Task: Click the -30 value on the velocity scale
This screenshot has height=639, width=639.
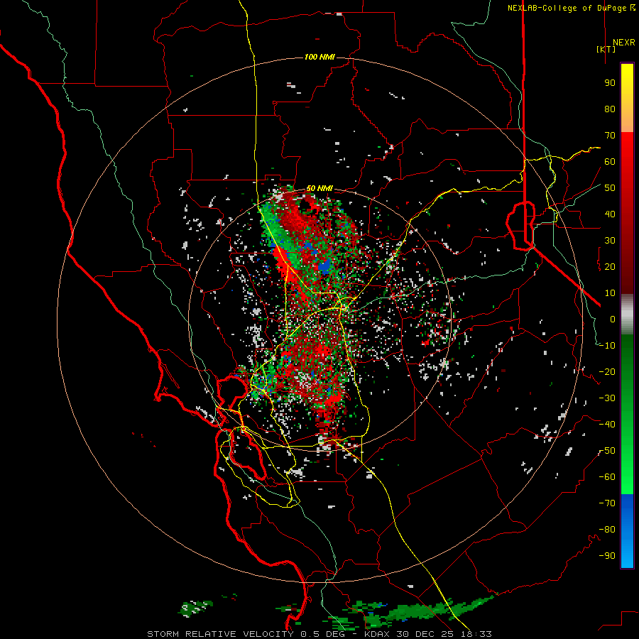Action: point(607,398)
